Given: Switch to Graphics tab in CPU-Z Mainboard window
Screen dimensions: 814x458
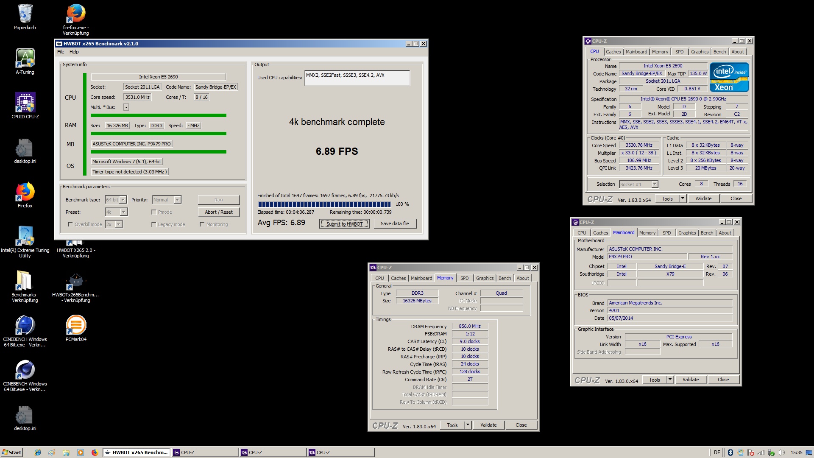Looking at the screenshot, I should [x=687, y=233].
